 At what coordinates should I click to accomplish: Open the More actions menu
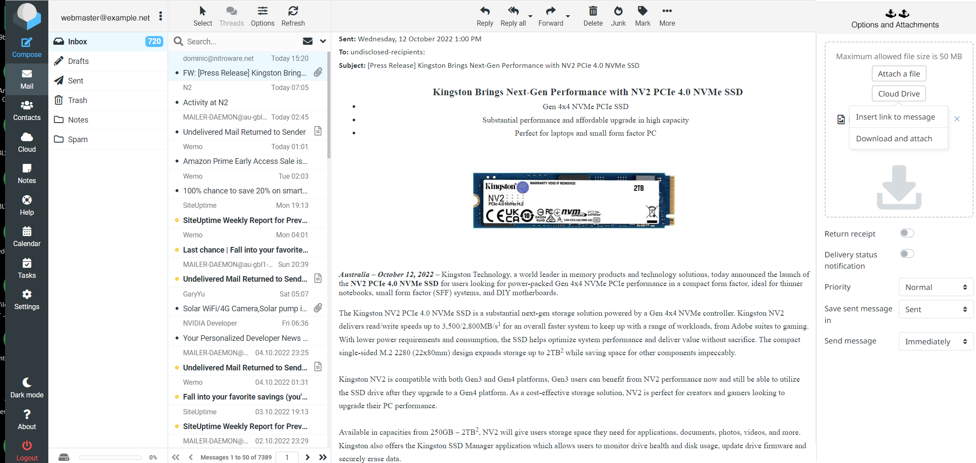(x=667, y=17)
